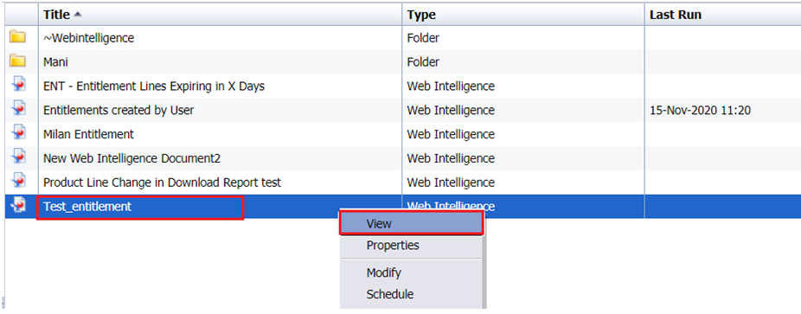
Task: Open Properties from the context menu
Action: (x=411, y=246)
